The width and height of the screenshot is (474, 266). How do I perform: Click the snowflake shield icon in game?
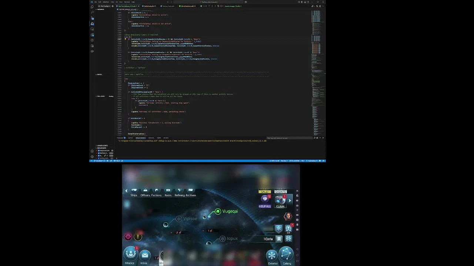click(278, 229)
